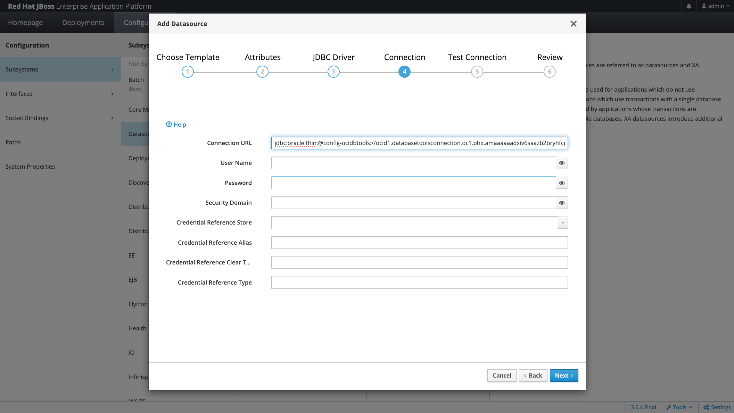Toggle visibility eye for Security Domain field
Screen dimensions: 734x413
562,203
